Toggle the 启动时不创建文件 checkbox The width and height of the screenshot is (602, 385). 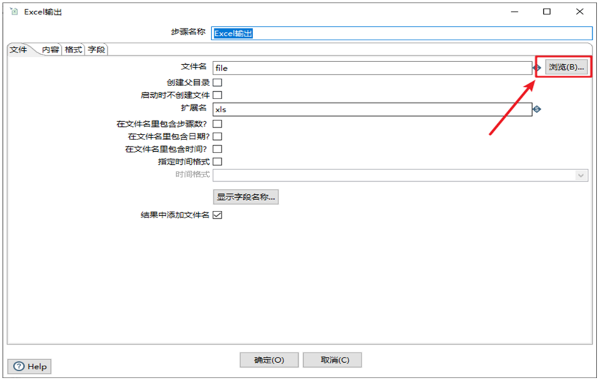coord(218,95)
